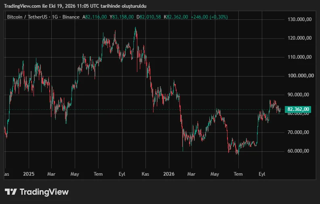Screen dimensions: 320x204
Task: Click the May label after 2026 Mar
Action: click(215, 174)
